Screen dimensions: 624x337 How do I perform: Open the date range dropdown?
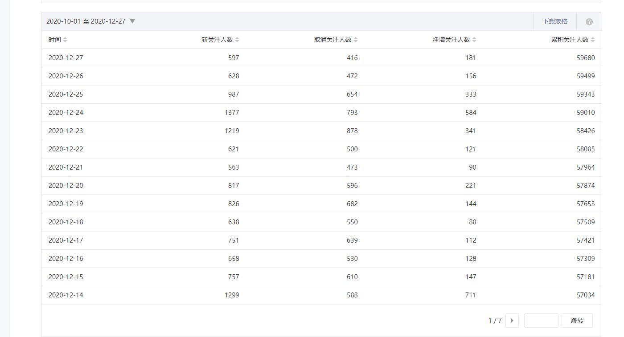point(132,21)
